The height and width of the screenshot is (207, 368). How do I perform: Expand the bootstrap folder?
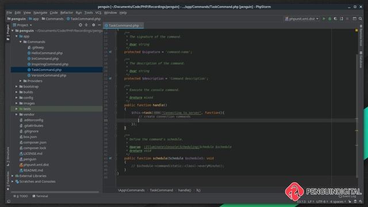pyautogui.click(x=17, y=87)
